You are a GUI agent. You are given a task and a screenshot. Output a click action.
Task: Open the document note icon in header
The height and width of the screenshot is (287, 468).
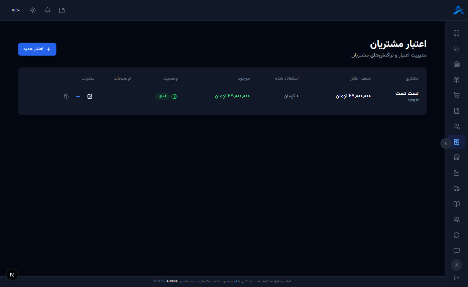coord(62,10)
